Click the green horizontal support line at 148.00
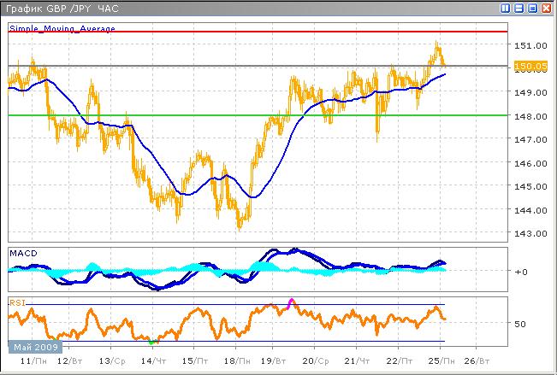This screenshot has width=557, height=375. [x=257, y=114]
